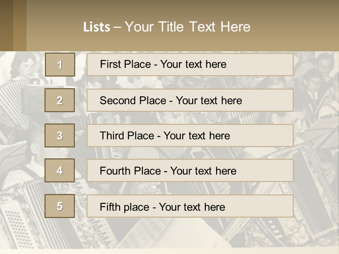Viewport: 339px width, 254px height.
Task: Click the dark brown corner block
Action: coord(6,25)
